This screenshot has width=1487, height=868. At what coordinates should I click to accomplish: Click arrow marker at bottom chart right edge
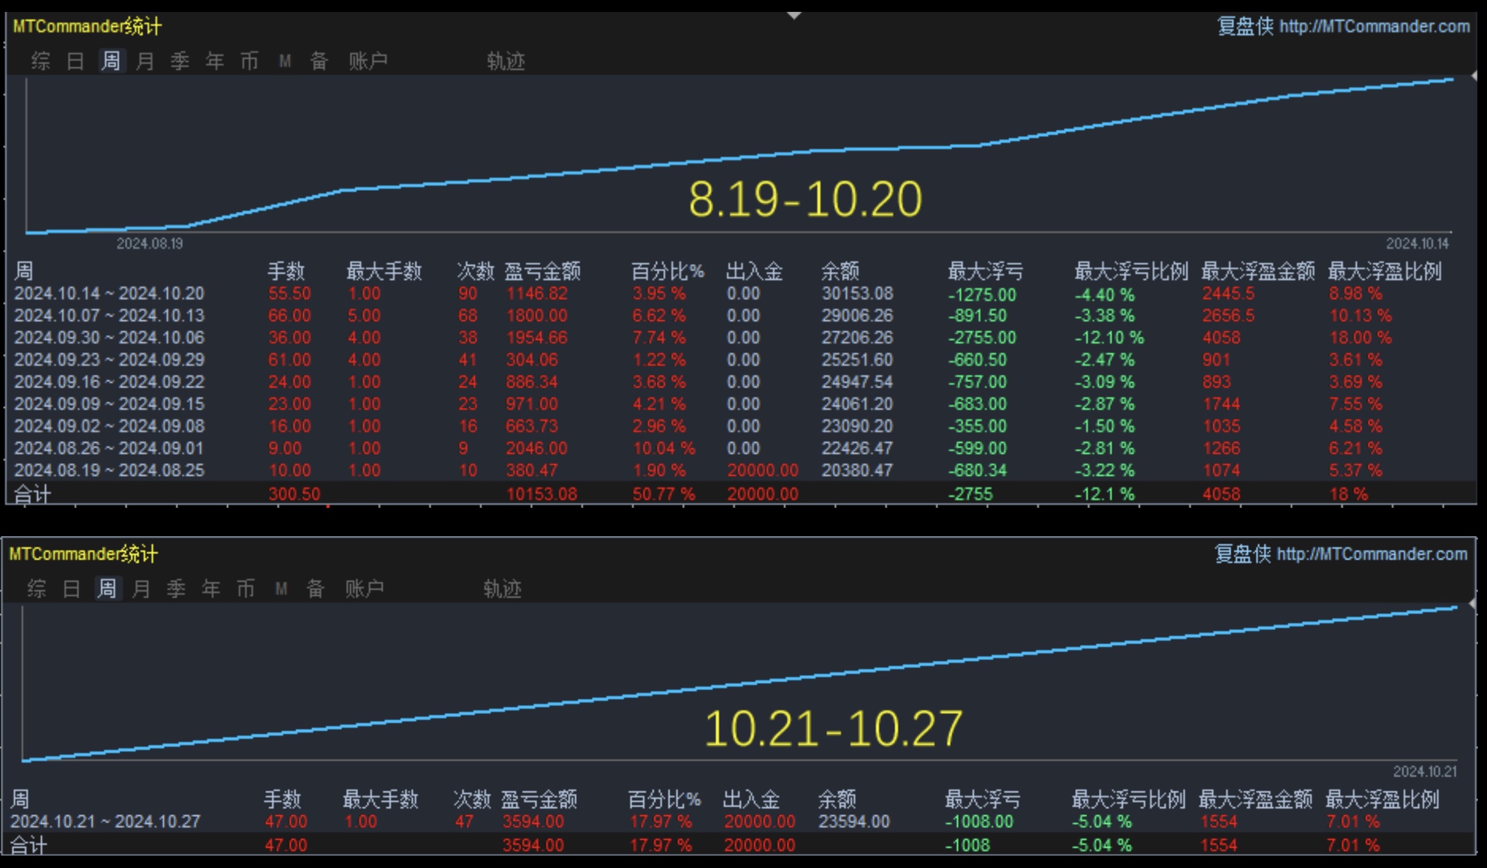pyautogui.click(x=1472, y=604)
